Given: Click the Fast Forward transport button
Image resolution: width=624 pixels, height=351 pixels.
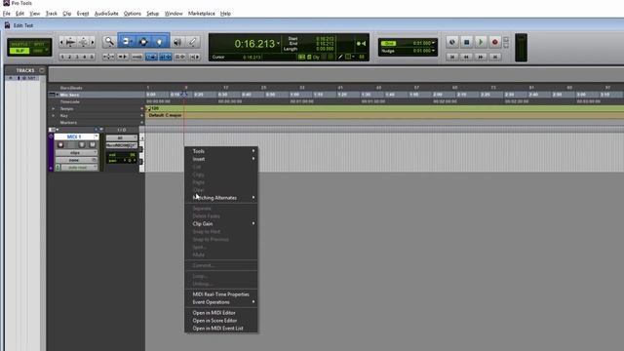Looking at the screenshot, I should (481, 57).
